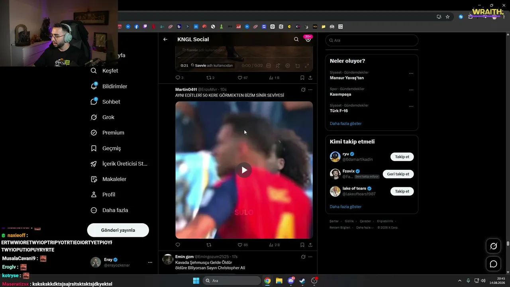The image size is (510, 287).
Task: Open more options for Emin gzm post
Action: click(x=310, y=257)
